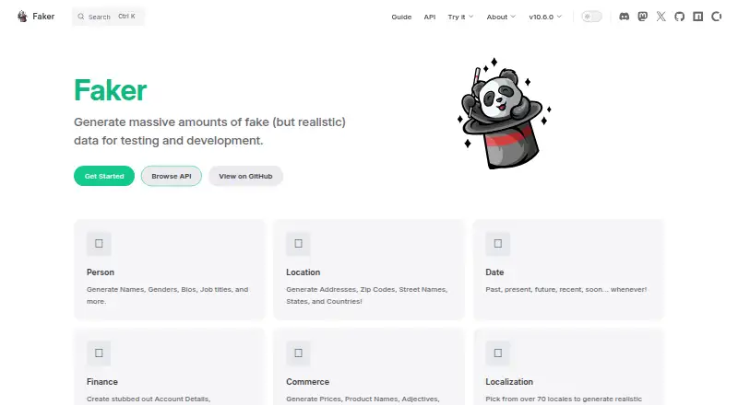Go to the Guide nav item
This screenshot has width=738, height=405.
[401, 17]
